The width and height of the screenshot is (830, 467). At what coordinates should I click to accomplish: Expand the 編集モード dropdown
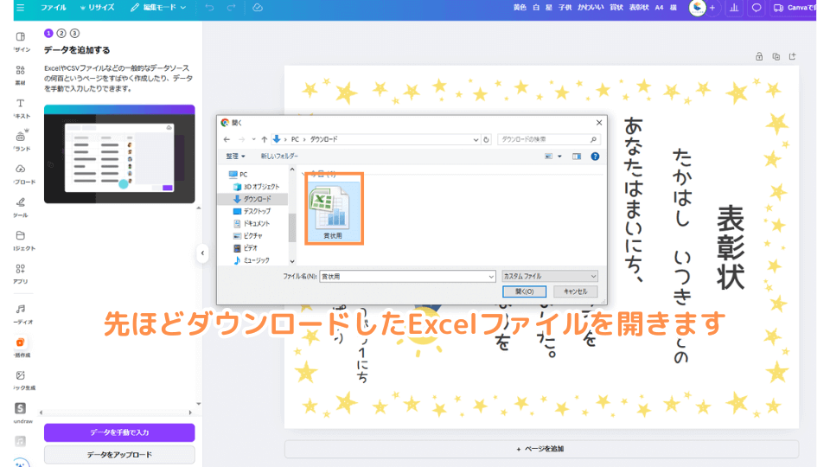[x=157, y=8]
